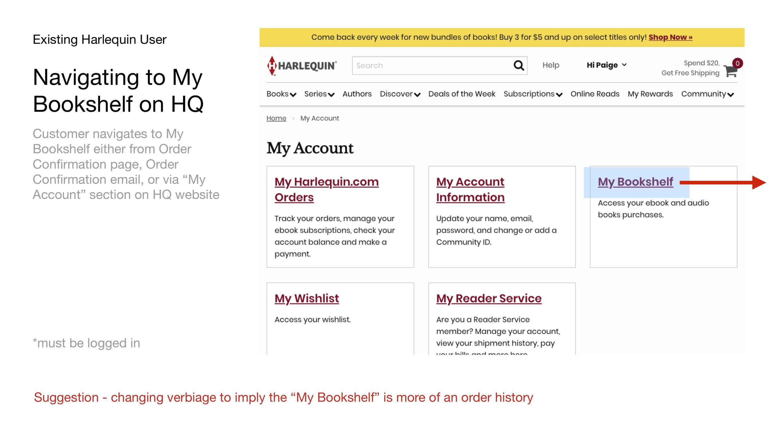Expand the Series menu
This screenshot has width=769, height=432.
click(319, 94)
